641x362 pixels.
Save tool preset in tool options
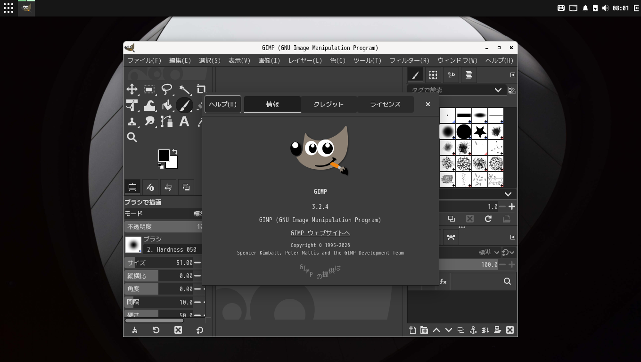135,330
